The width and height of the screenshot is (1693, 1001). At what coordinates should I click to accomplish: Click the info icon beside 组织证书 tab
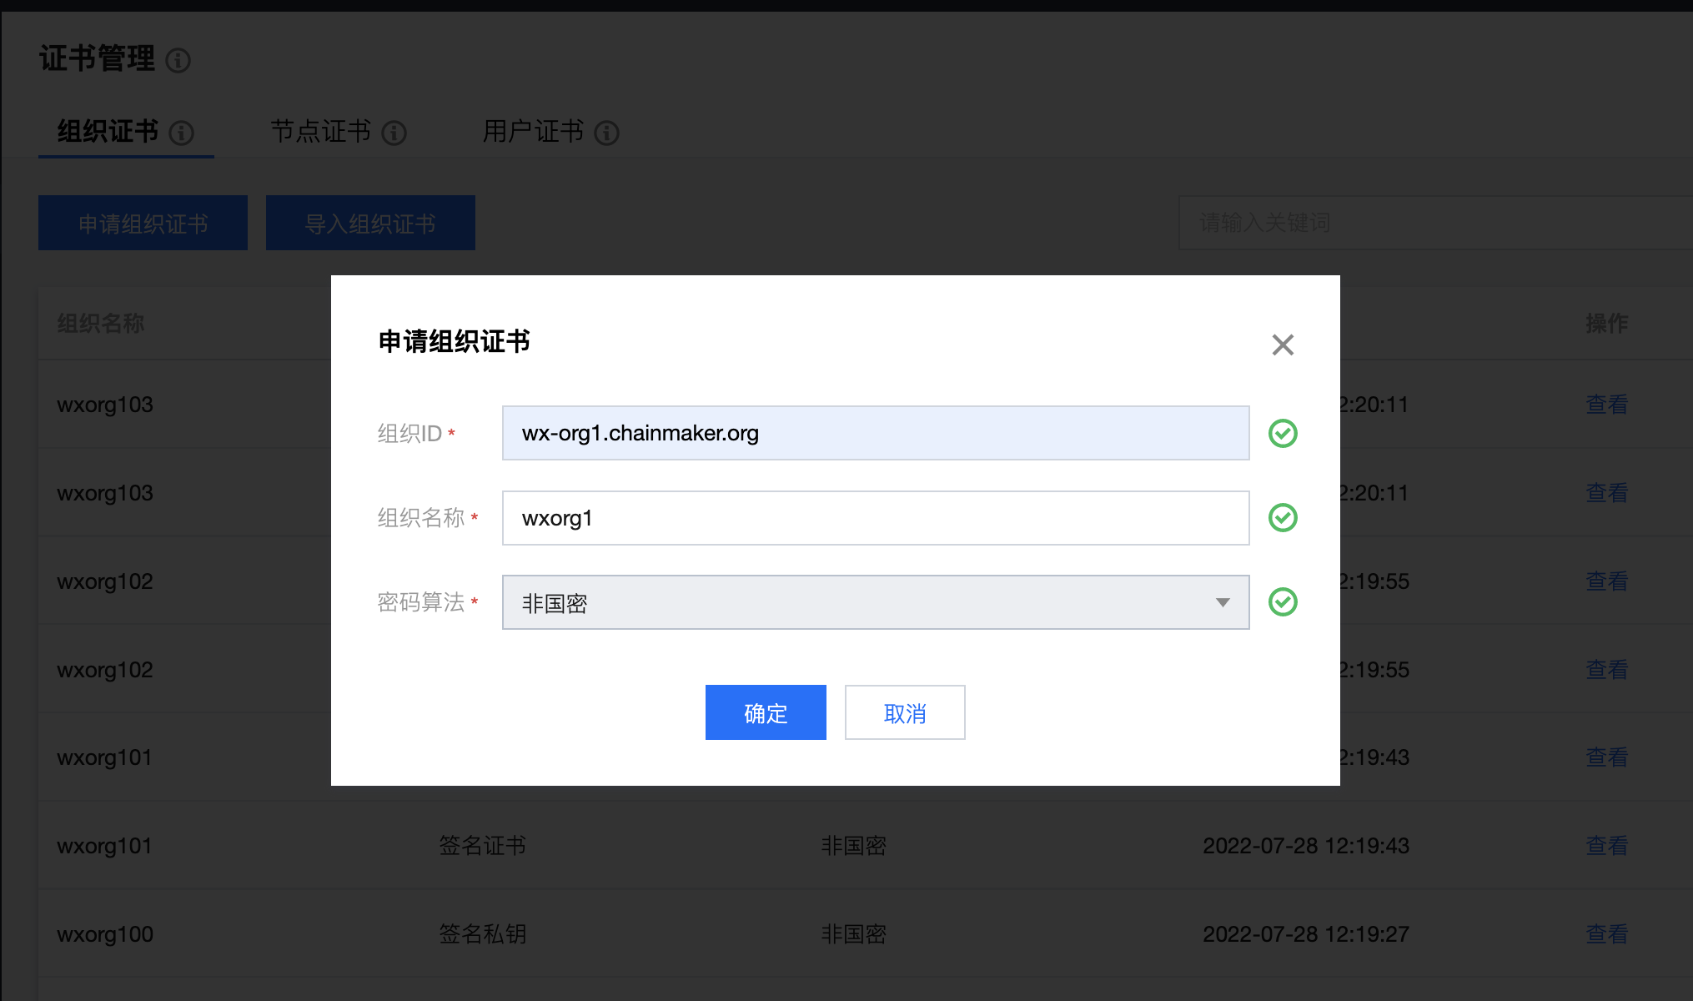(x=181, y=133)
